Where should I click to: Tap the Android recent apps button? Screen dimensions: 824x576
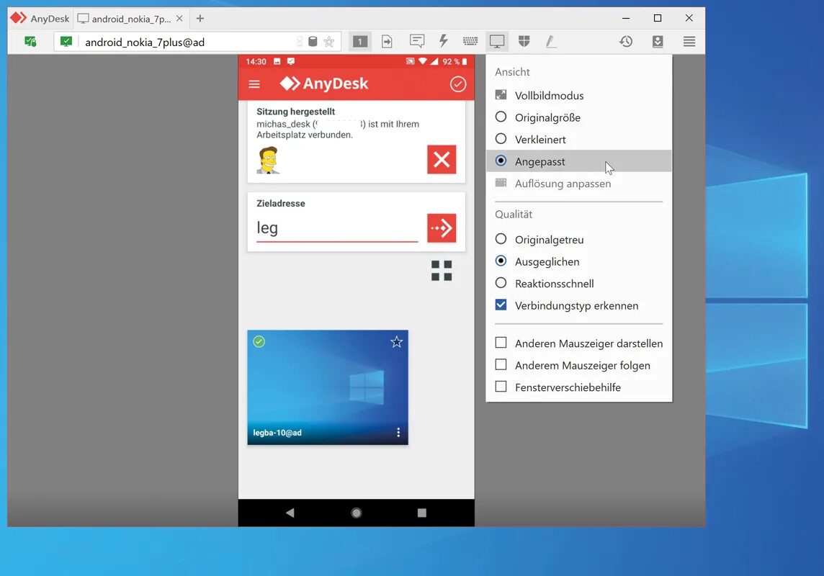pyautogui.click(x=422, y=513)
